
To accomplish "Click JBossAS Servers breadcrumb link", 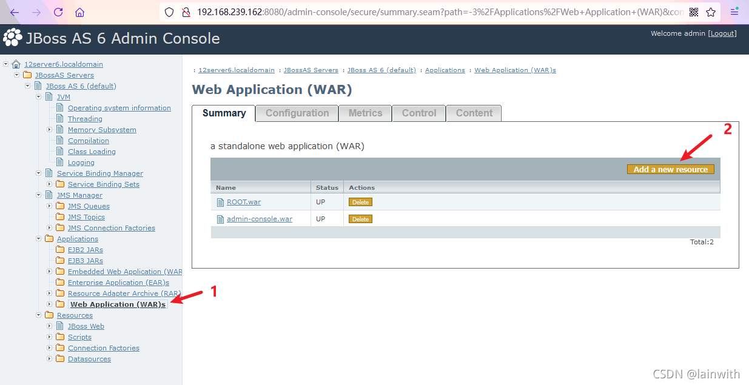I will (x=311, y=70).
